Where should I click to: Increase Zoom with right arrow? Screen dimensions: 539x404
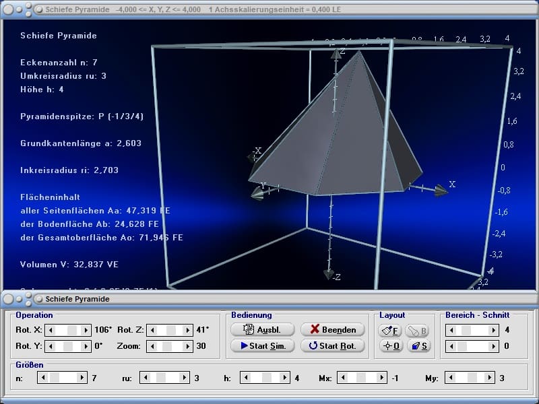188,346
